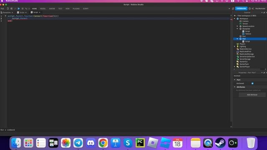Click the Properties filter field showing Anchore
The image size is (267, 150).
click(x=249, y=76)
